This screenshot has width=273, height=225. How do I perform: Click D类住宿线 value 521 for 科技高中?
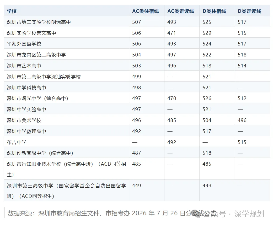207,88
